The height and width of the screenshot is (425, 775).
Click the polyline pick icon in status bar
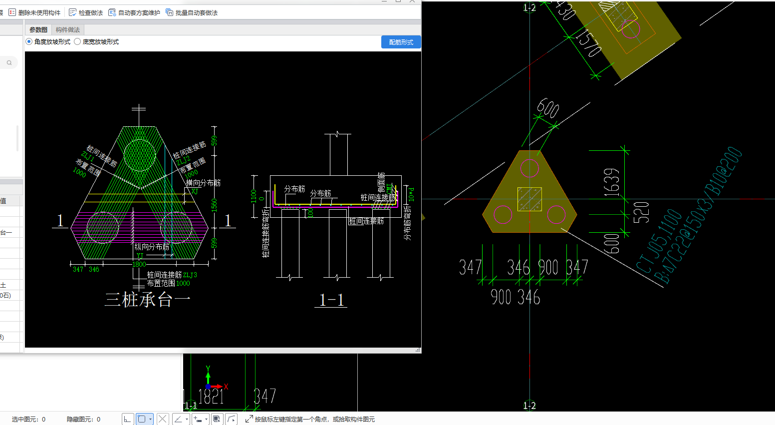click(x=231, y=419)
